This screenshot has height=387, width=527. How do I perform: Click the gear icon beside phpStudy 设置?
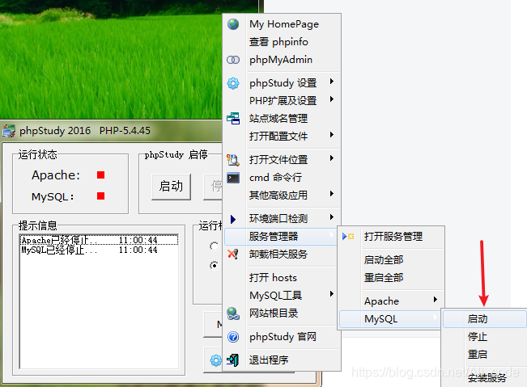pyautogui.click(x=233, y=83)
